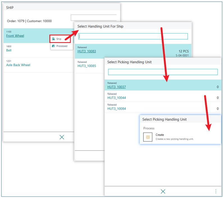Open the Front Wheel item link

(x=15, y=36)
